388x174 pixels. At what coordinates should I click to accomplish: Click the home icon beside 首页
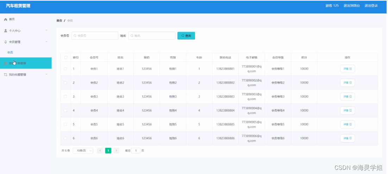tap(5, 19)
